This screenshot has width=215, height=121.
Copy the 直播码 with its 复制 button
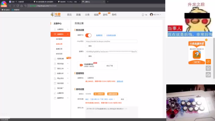coord(90,56)
